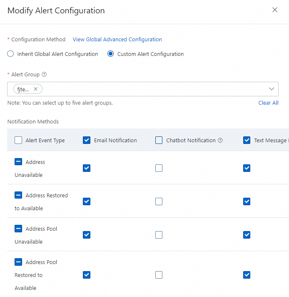
Task: Toggle the Email Notification header checkbox
Action: click(x=87, y=140)
